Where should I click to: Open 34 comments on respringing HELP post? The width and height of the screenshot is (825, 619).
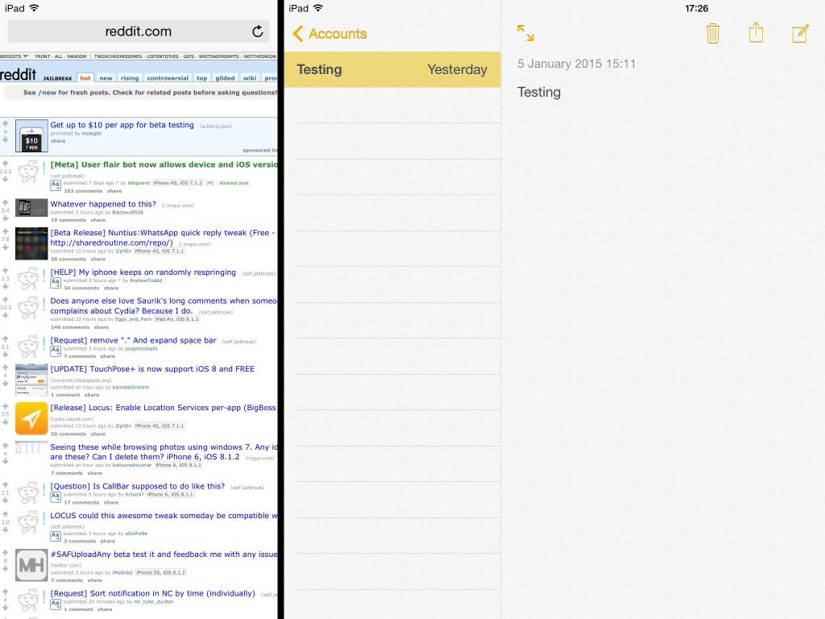click(81, 289)
